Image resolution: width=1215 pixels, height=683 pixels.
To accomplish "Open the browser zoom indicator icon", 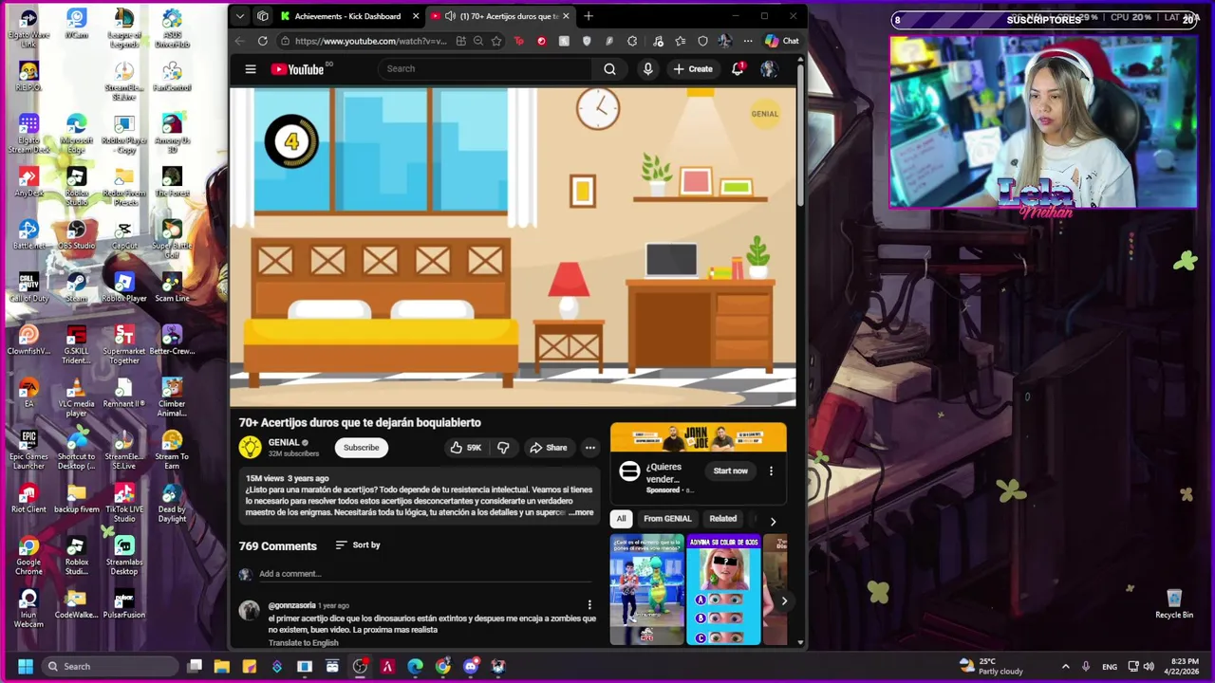I will pyautogui.click(x=478, y=41).
